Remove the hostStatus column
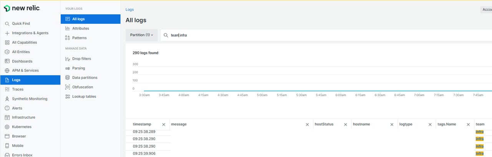492x157 pixels. 346,124
